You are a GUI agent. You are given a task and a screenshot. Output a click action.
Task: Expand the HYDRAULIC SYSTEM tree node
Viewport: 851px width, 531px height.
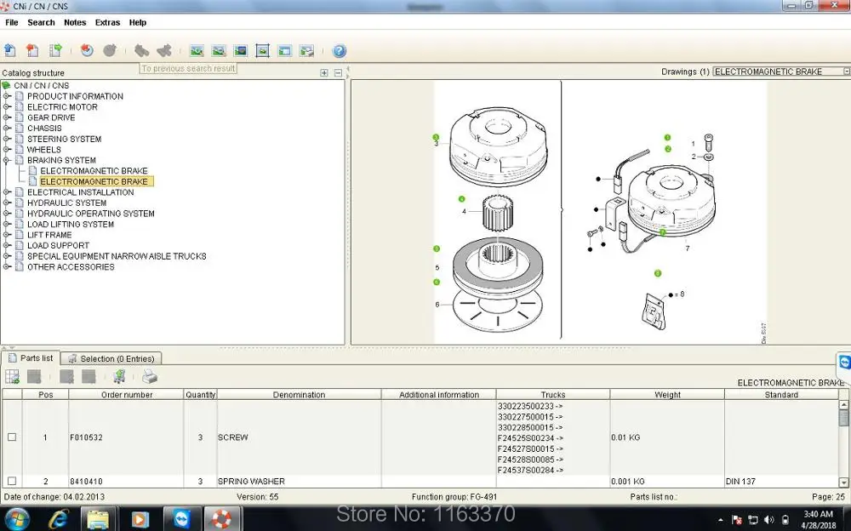click(7, 203)
